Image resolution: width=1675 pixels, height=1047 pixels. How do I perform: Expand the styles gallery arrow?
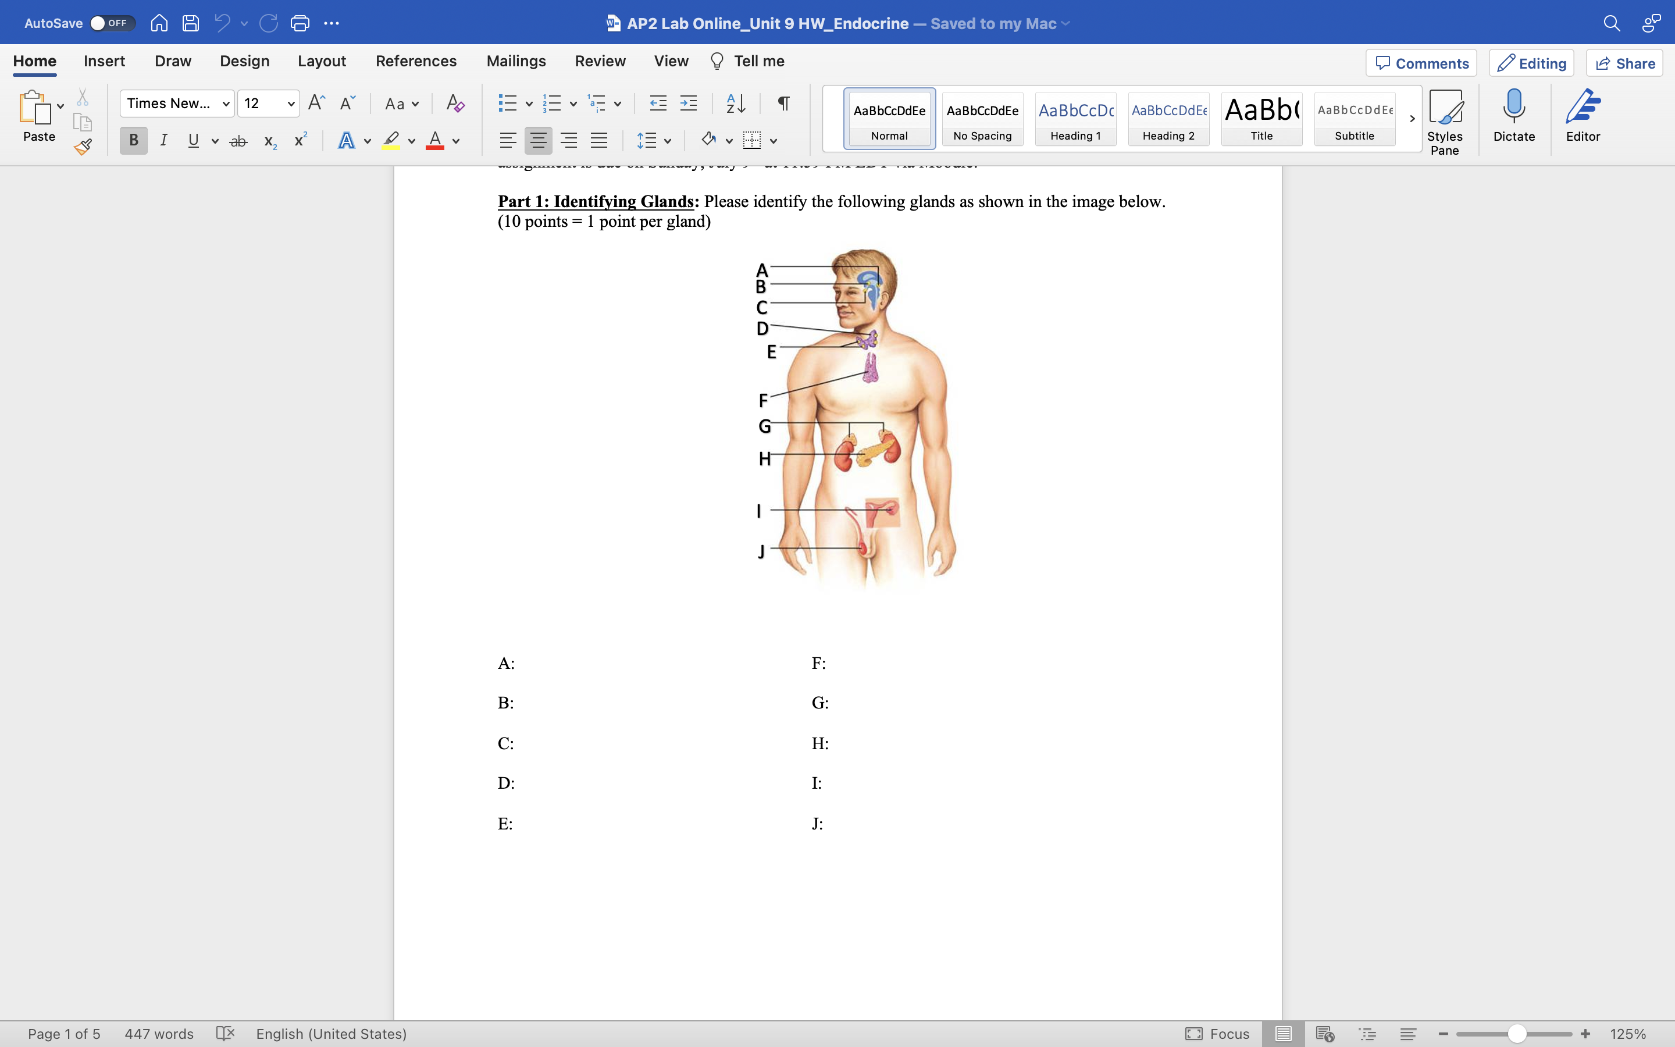1412,119
